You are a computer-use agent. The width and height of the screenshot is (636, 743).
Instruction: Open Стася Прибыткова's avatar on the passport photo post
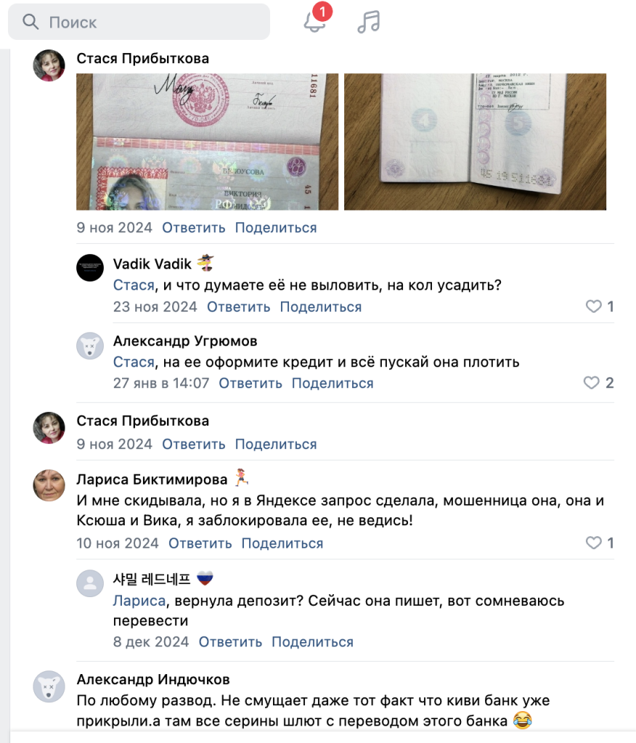coord(49,65)
